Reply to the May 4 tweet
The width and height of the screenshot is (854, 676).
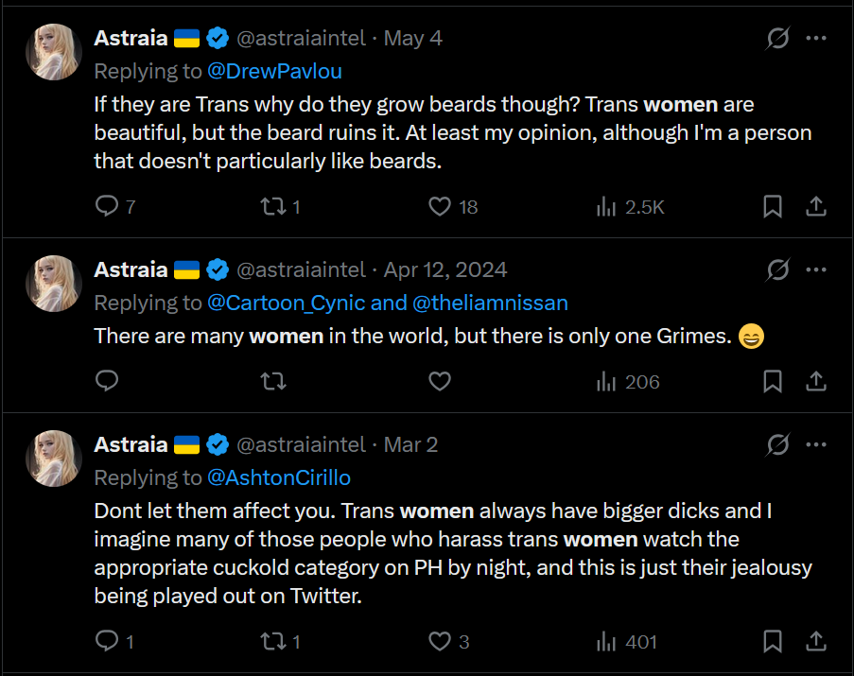point(107,206)
